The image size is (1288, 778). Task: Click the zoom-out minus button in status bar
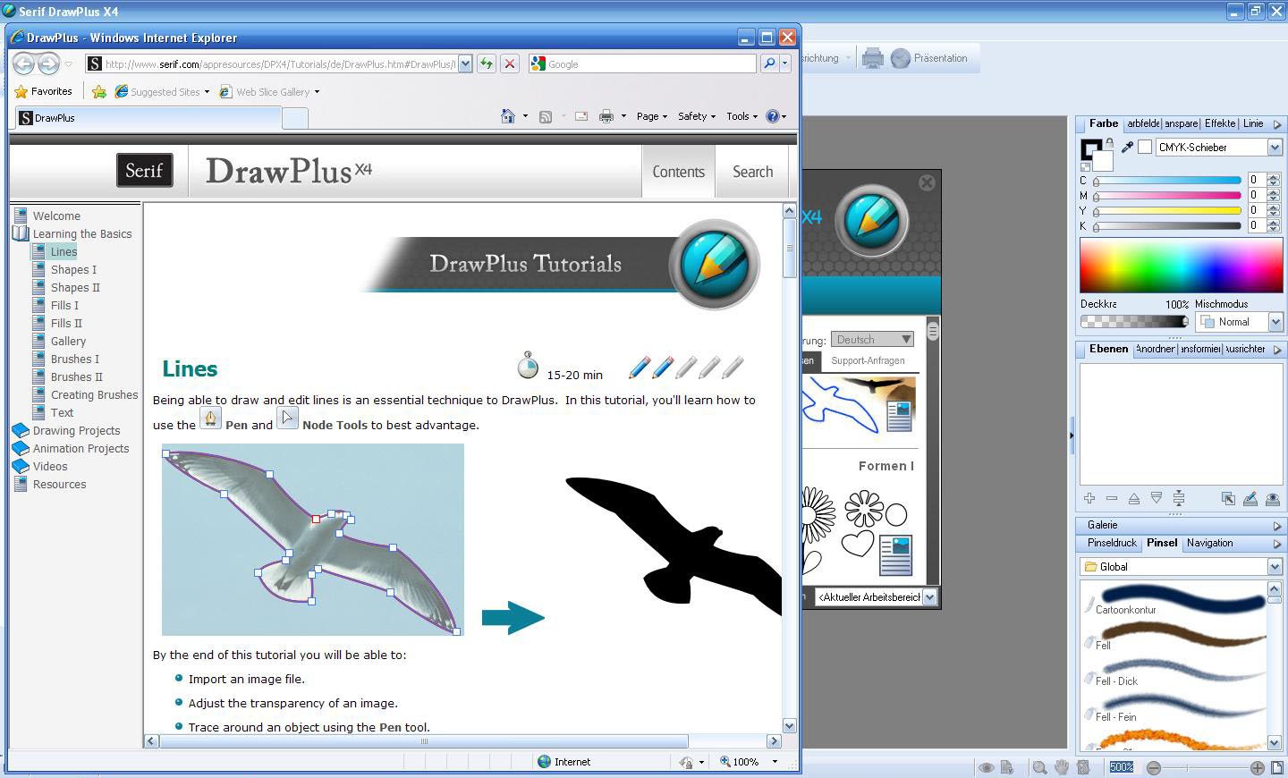1154,767
